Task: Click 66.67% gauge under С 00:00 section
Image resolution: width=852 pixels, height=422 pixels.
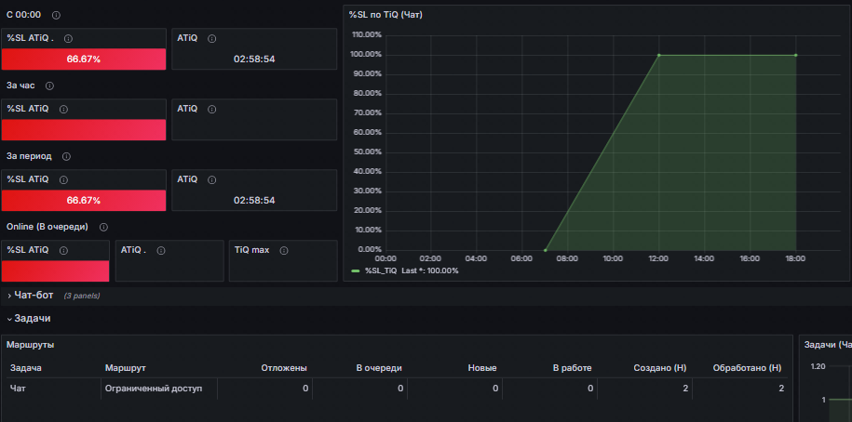Action: (x=84, y=59)
